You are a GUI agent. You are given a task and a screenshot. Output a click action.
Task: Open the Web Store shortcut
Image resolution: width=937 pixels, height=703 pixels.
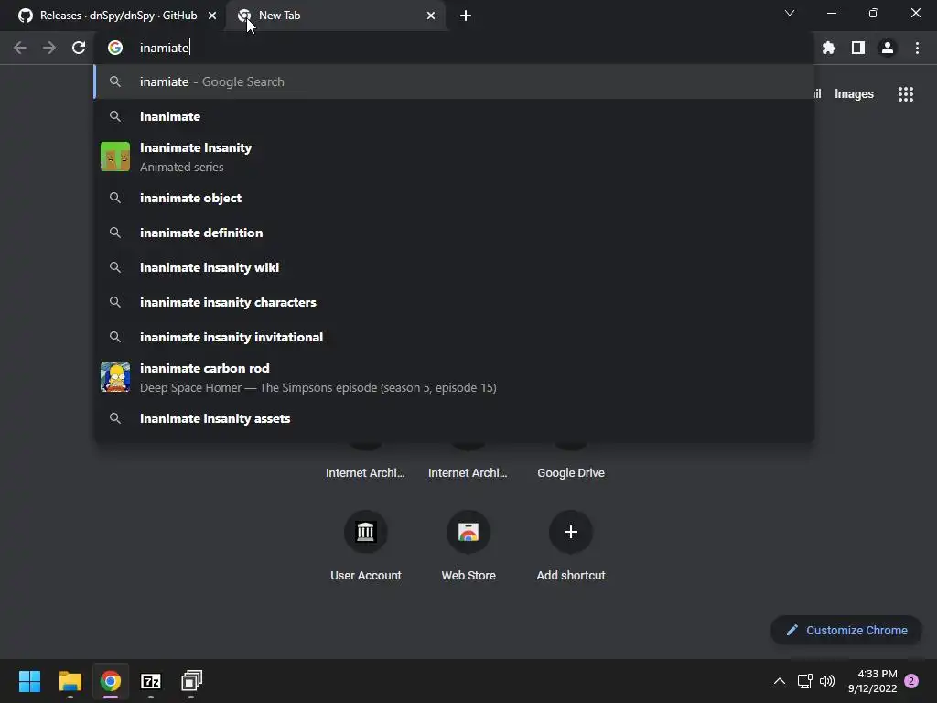tap(468, 546)
